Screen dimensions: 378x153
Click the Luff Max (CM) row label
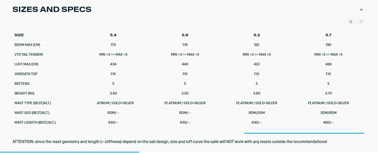(26, 64)
